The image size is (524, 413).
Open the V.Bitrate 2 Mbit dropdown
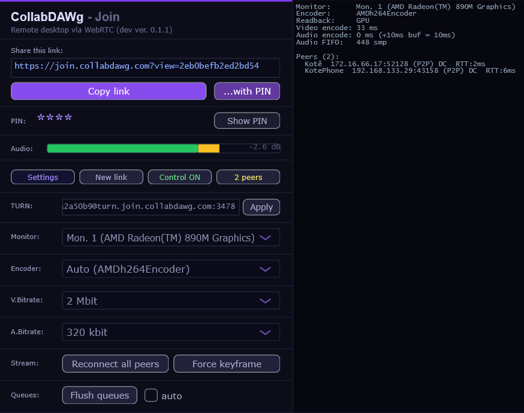pyautogui.click(x=171, y=301)
